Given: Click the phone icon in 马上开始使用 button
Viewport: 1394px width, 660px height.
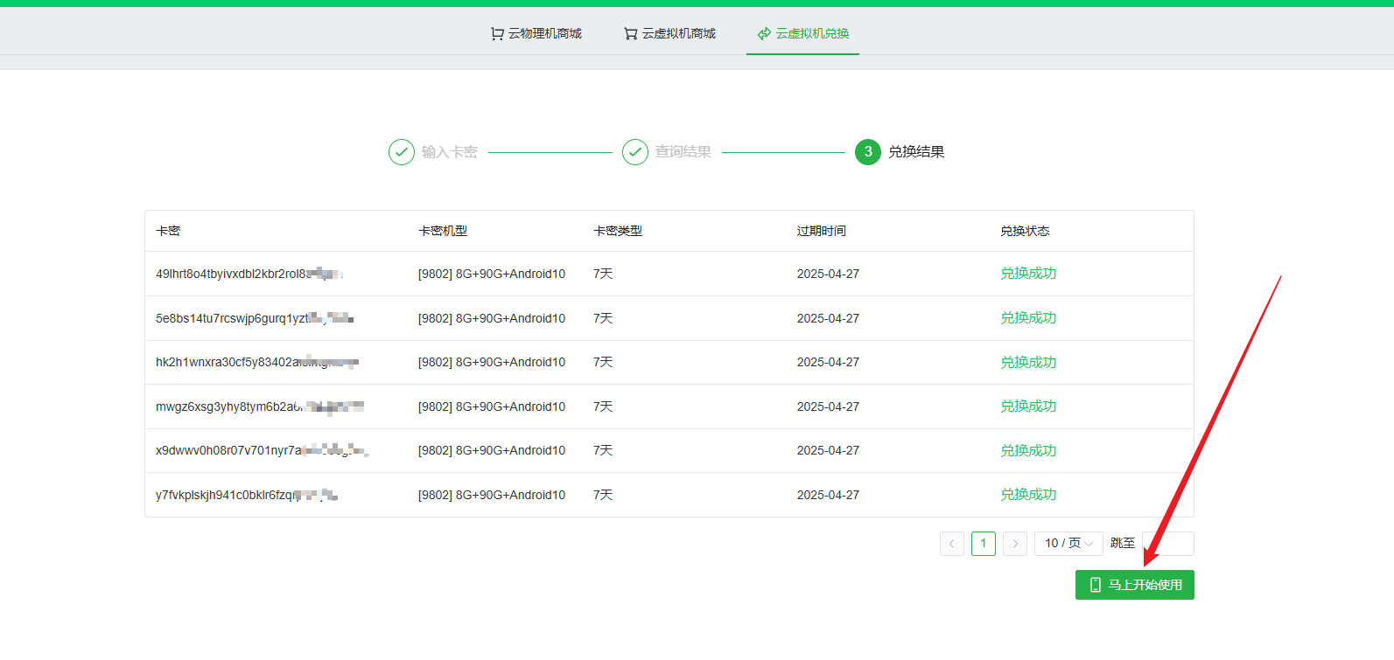Looking at the screenshot, I should pos(1095,585).
